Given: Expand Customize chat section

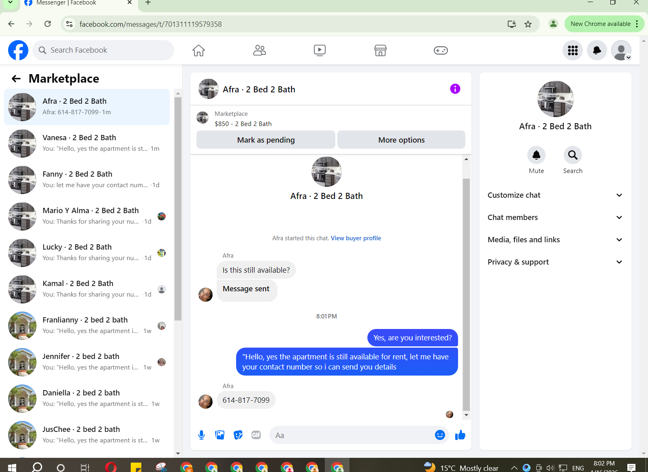Looking at the screenshot, I should pos(555,195).
